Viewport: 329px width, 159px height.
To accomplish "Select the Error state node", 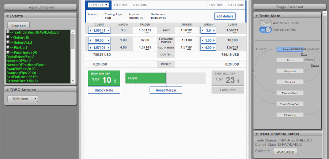I will click(x=290, y=60).
